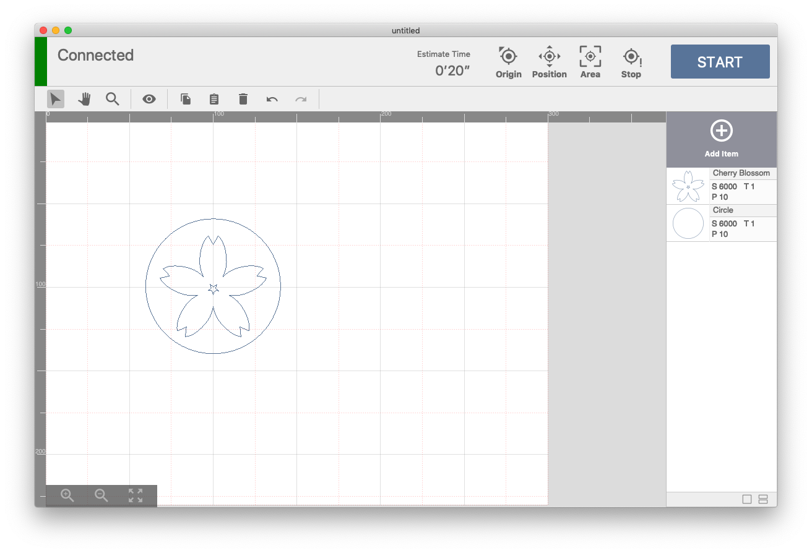812x553 pixels.
Task: Click the small star at flower center
Action: pyautogui.click(x=214, y=288)
